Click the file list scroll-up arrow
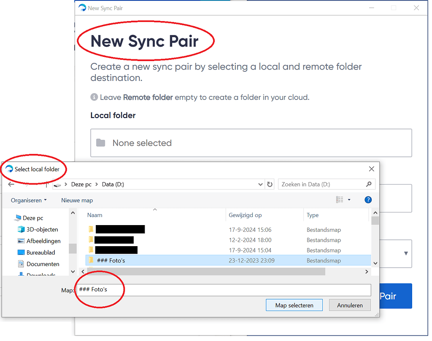Screen dimensions: 432x341 (x=375, y=213)
